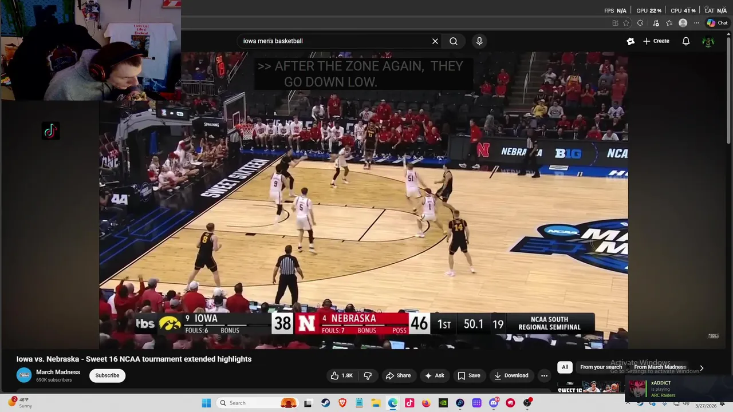This screenshot has height=412, width=733.
Task: Click the video player to pause
Action: 364,200
